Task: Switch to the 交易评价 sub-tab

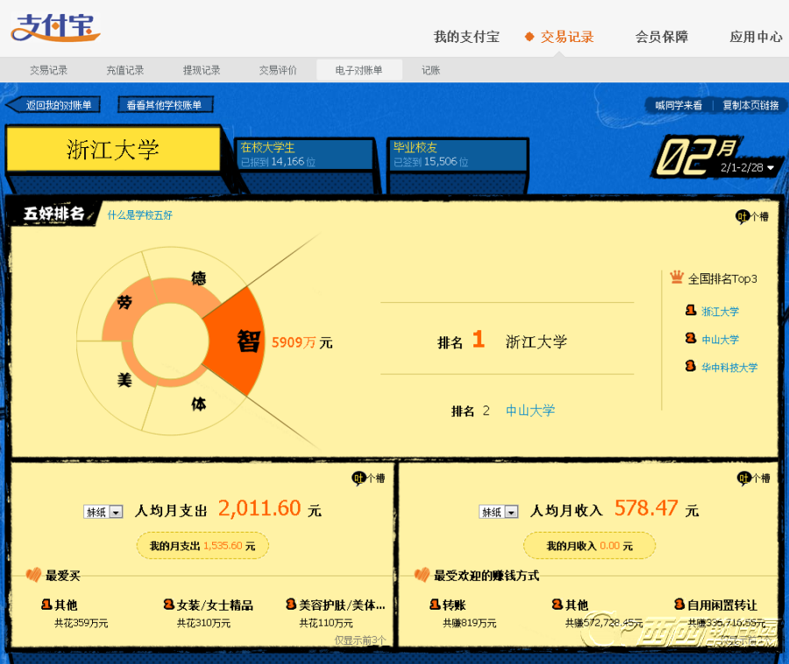Action: coord(278,70)
